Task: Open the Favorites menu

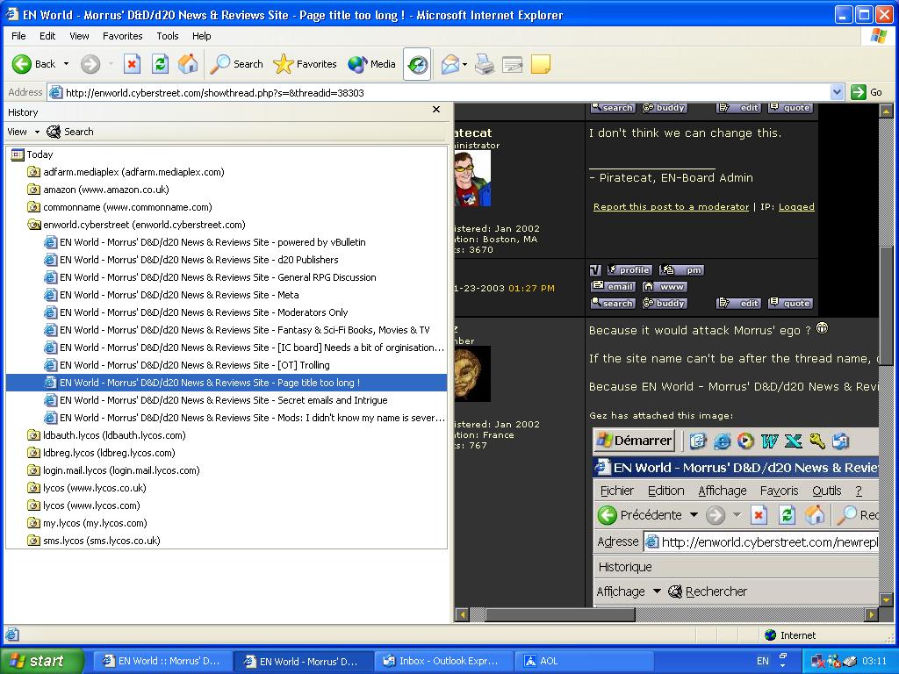Action: click(x=123, y=36)
